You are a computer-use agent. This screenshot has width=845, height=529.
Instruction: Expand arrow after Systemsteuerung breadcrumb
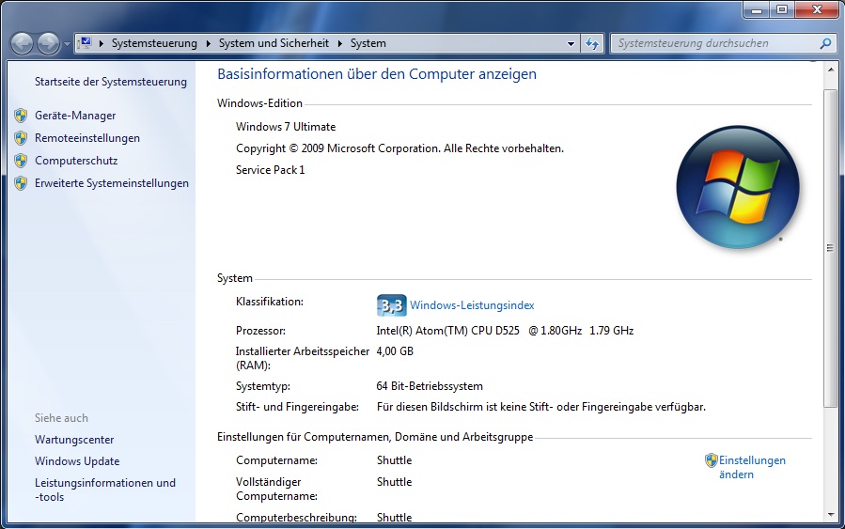(x=209, y=43)
